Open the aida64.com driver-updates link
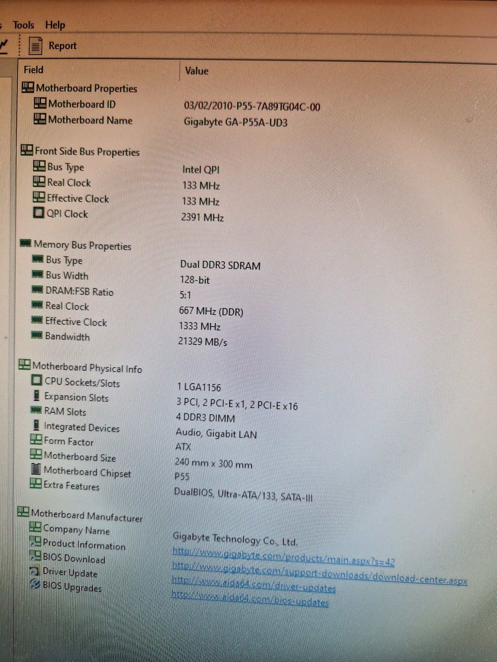Screen dimensions: 497x662 point(254,585)
